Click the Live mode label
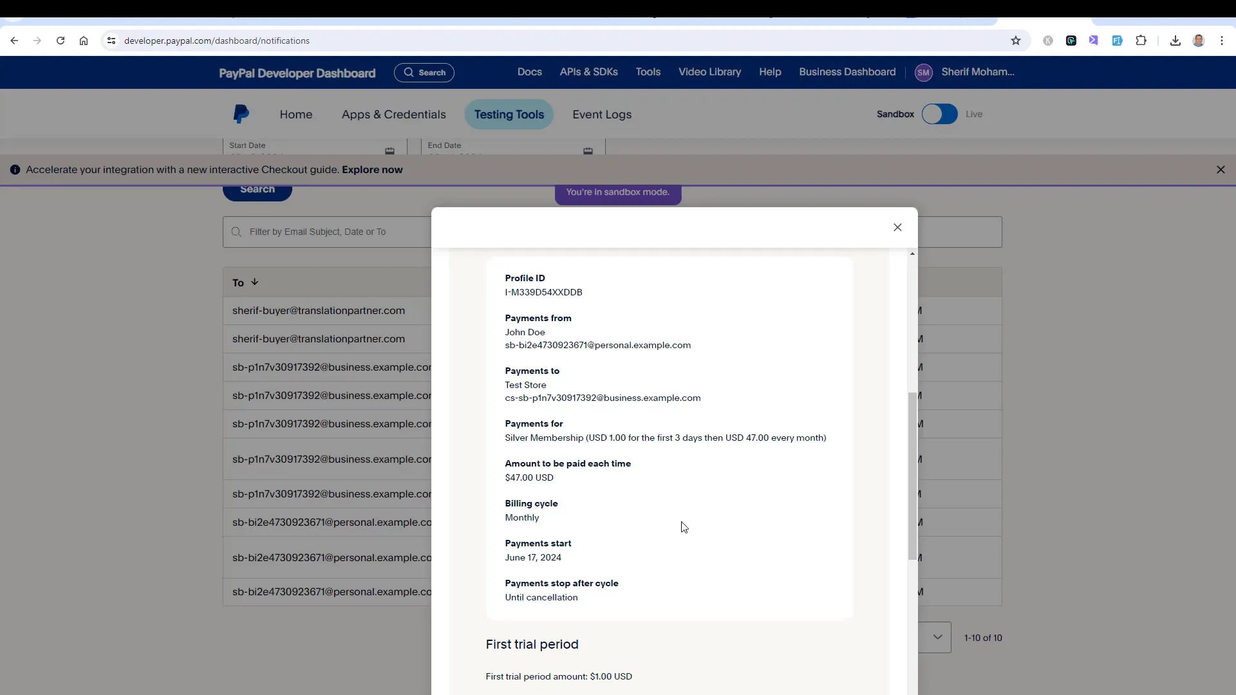The width and height of the screenshot is (1236, 695). click(974, 114)
